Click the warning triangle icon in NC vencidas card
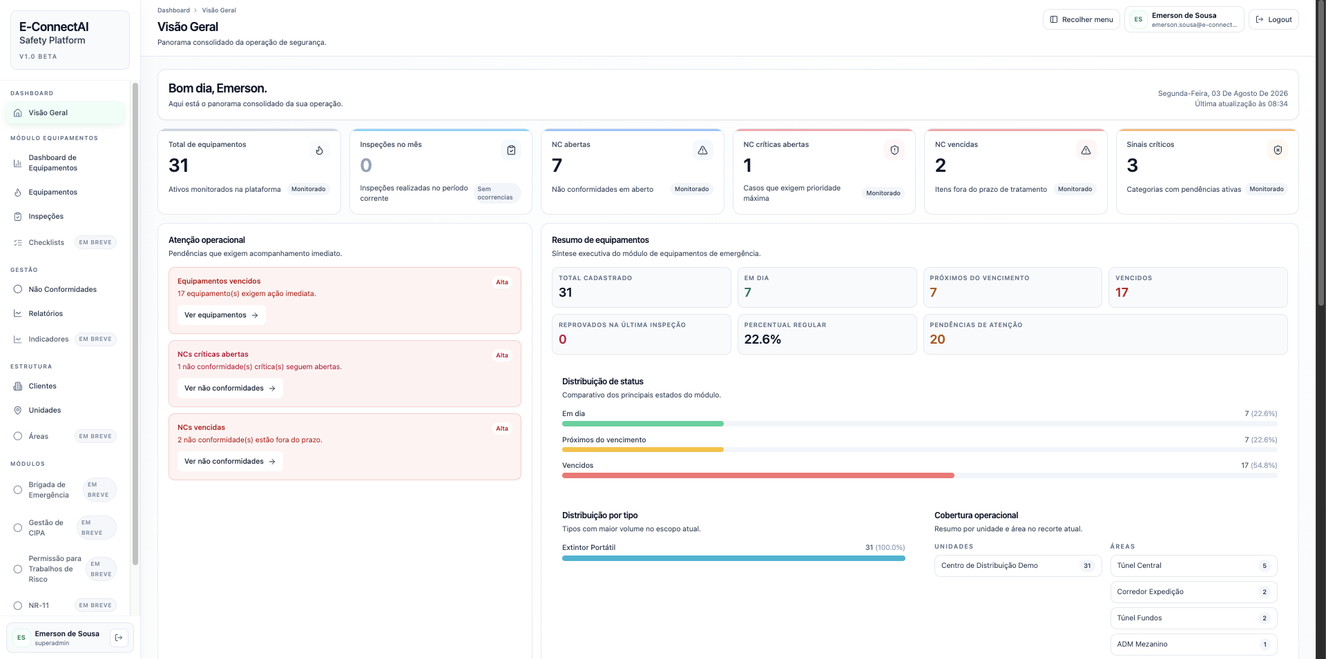Screen dimensions: 1326x659 coord(1086,150)
